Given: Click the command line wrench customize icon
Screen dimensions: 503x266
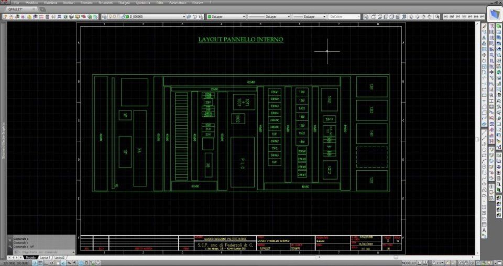Looking at the screenshot, I should click(10, 246).
